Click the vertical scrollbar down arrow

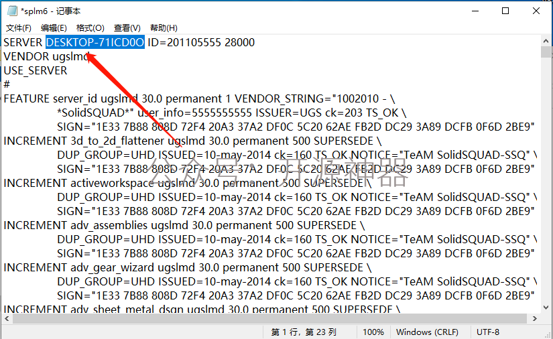pos(546,308)
